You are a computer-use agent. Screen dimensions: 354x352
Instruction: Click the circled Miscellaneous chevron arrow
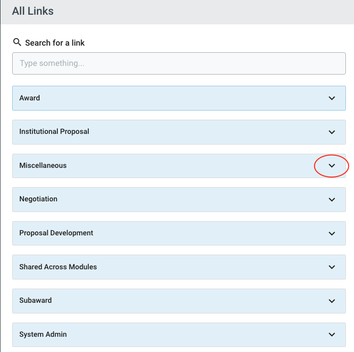point(332,166)
